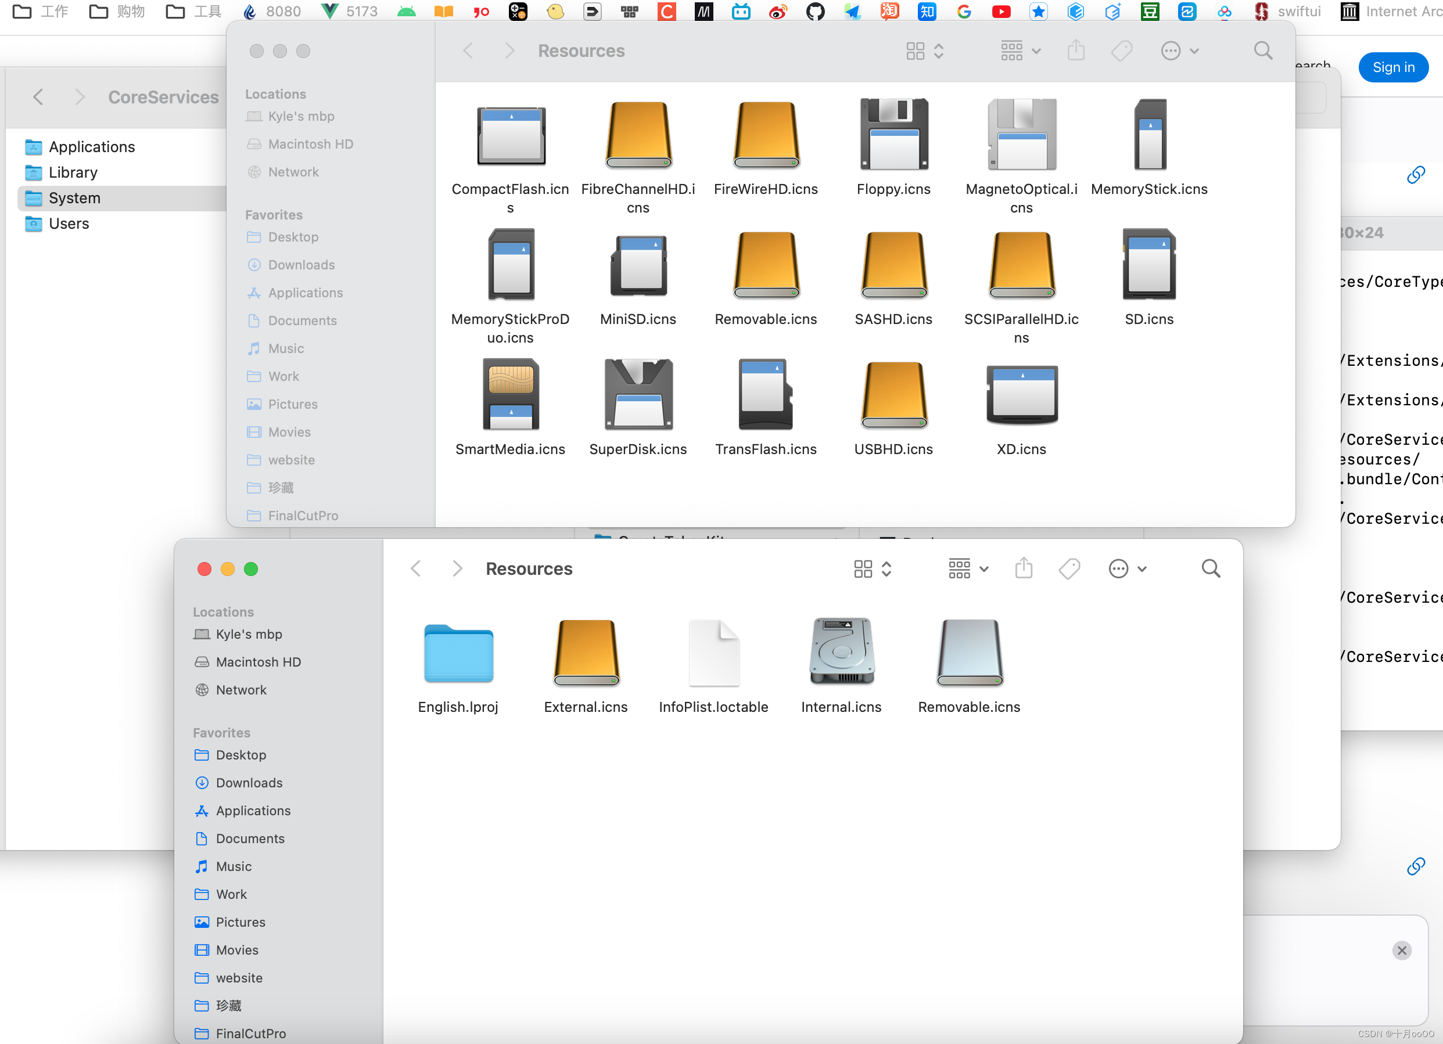The image size is (1443, 1044).
Task: Select the Floppy.icns file icon
Action: click(x=893, y=135)
